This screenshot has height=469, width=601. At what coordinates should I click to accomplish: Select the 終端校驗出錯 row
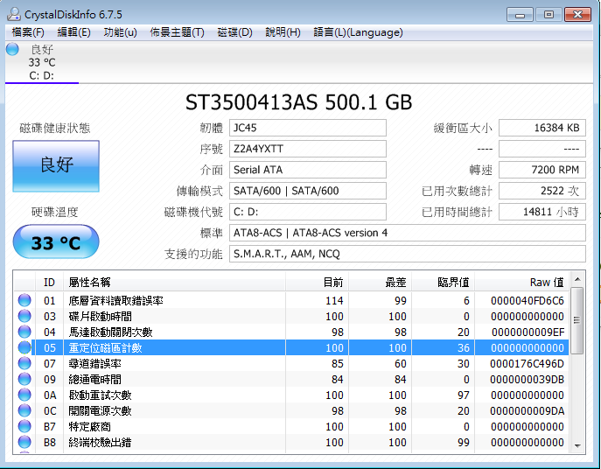point(291,442)
